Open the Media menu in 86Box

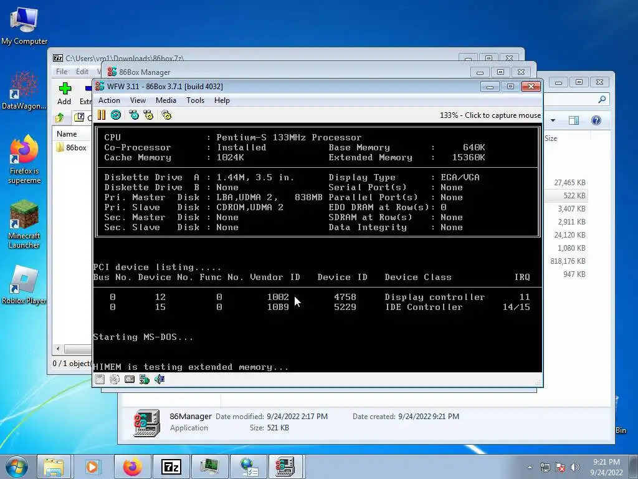pyautogui.click(x=166, y=100)
